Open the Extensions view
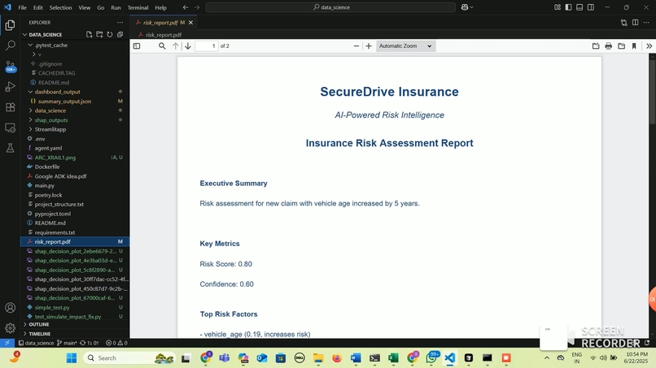This screenshot has height=368, width=656. tap(10, 107)
